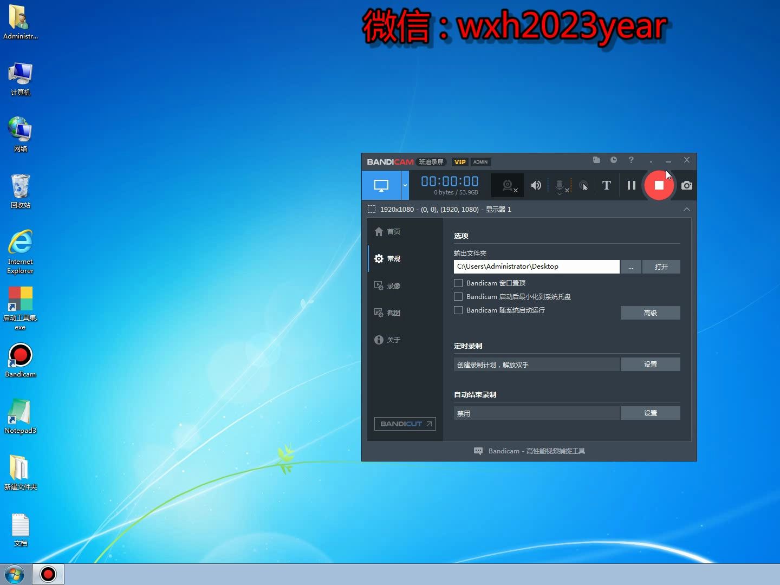Check Bandicam 启动后最小化到系统托盘
Viewport: 780px width, 585px height.
tap(458, 296)
